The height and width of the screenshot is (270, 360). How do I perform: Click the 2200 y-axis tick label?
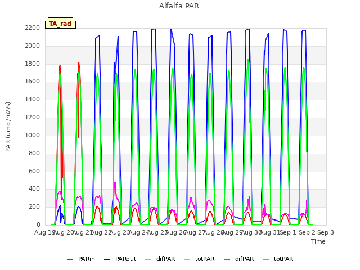33,28
